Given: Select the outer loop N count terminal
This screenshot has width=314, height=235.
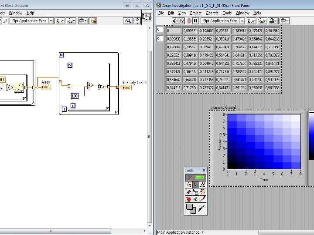Looking at the screenshot, I should coord(61,55).
